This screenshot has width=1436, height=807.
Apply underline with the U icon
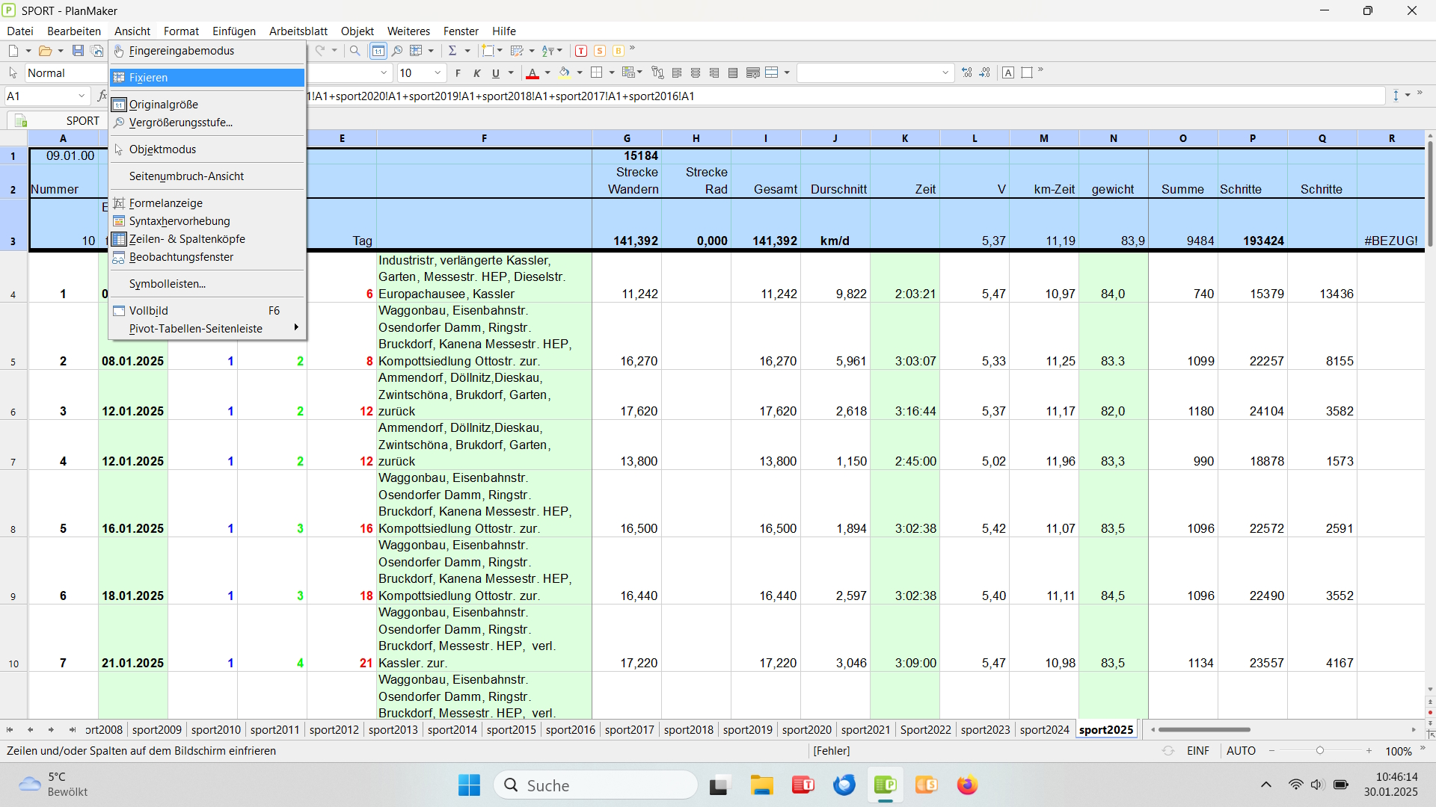point(495,73)
